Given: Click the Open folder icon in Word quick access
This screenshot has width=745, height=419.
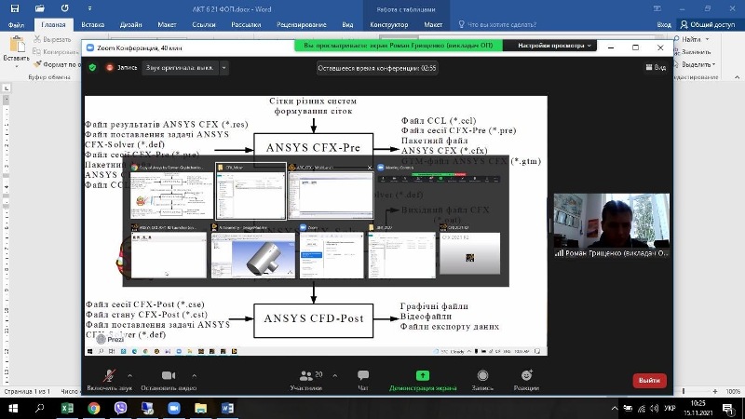Looking at the screenshot, I should [x=39, y=8].
